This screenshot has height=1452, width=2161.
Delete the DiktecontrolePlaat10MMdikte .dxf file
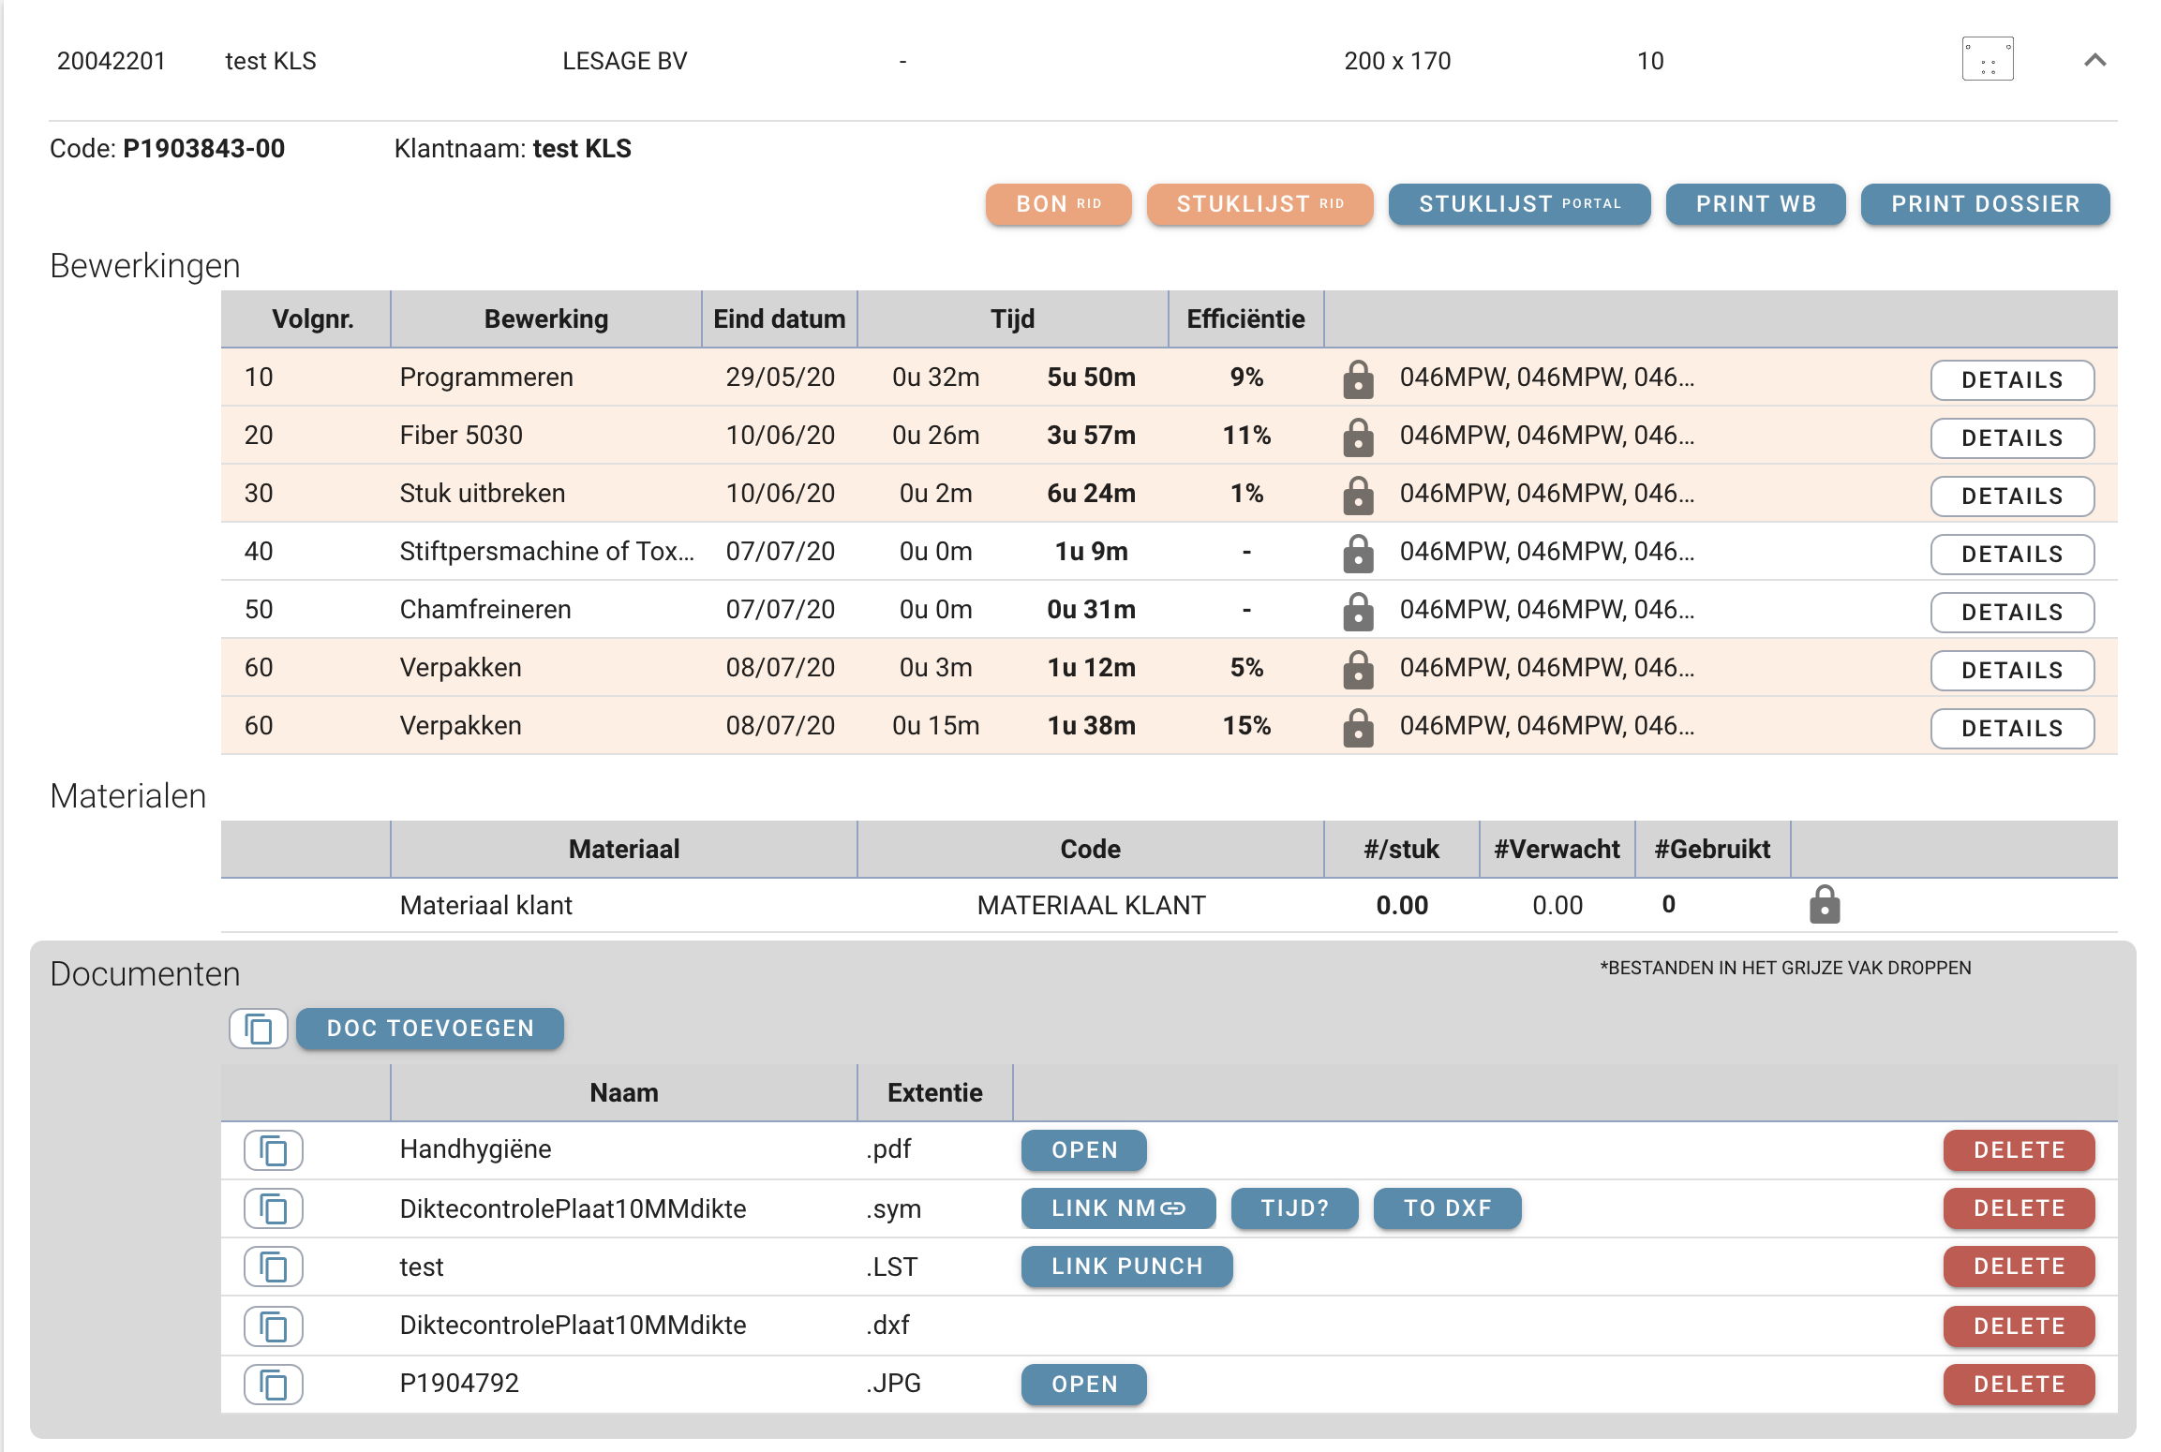pyautogui.click(x=2019, y=1326)
